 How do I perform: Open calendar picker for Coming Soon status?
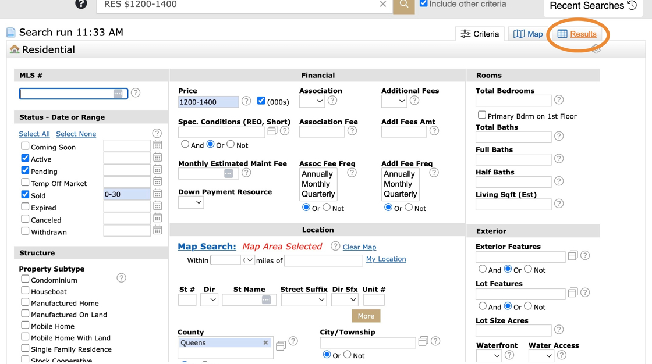157,145
